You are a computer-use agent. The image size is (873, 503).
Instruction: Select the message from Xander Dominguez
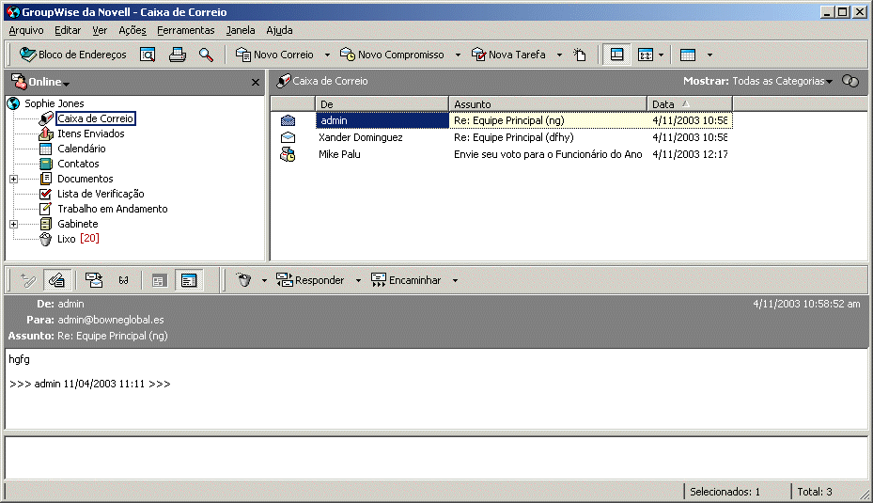(x=360, y=137)
